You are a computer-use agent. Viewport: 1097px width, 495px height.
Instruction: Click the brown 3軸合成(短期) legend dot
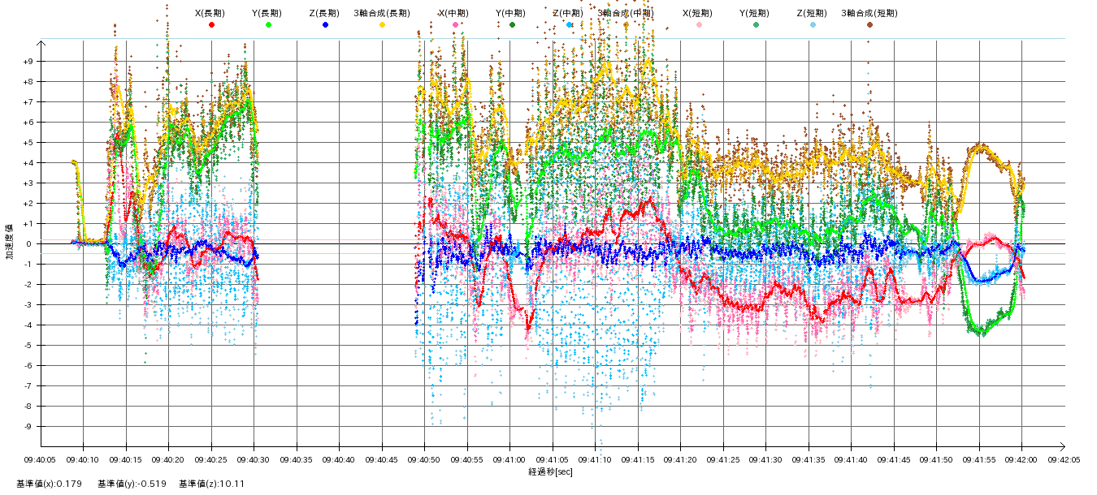pos(869,25)
